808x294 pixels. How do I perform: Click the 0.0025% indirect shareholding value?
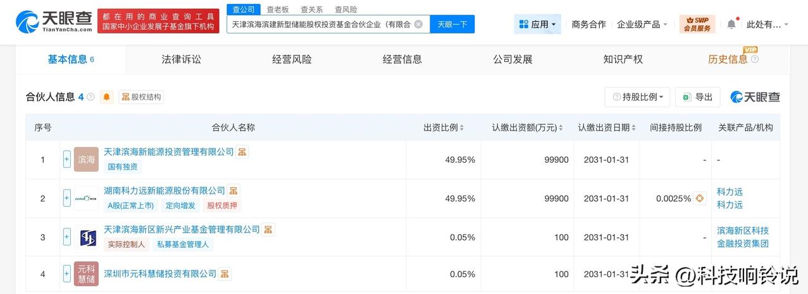(x=673, y=198)
